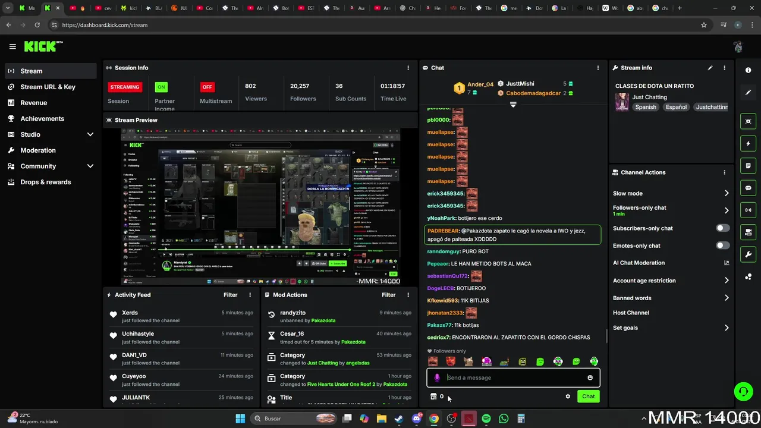Image resolution: width=761 pixels, height=428 pixels.
Task: Click the chat scrollbar
Action: (606, 336)
